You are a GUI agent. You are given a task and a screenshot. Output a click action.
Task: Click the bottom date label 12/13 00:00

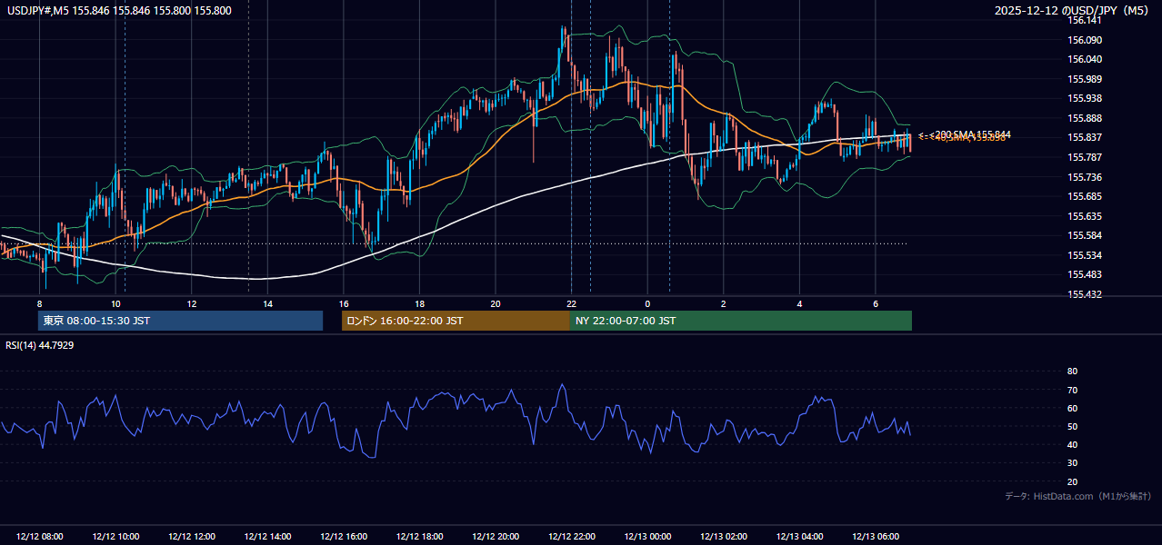647,537
